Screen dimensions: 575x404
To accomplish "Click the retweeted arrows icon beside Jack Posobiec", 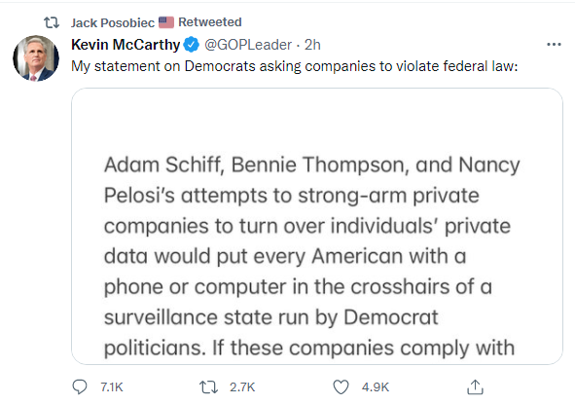I will coord(52,22).
